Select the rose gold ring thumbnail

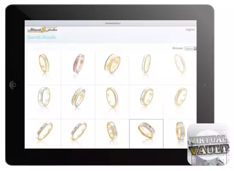[x=79, y=63]
